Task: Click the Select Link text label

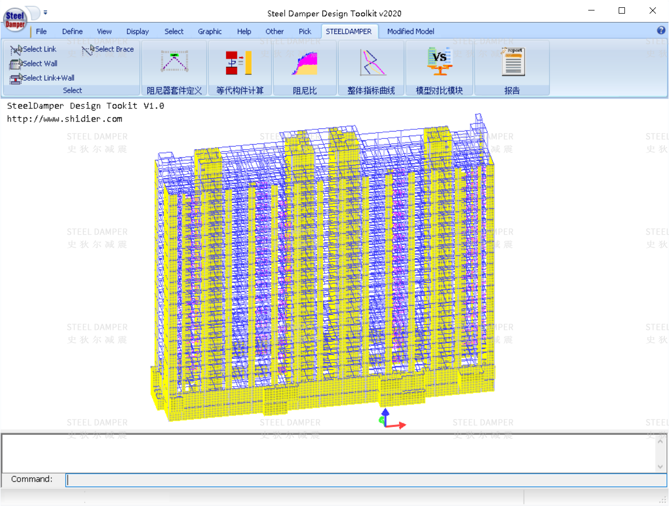Action: click(x=39, y=49)
